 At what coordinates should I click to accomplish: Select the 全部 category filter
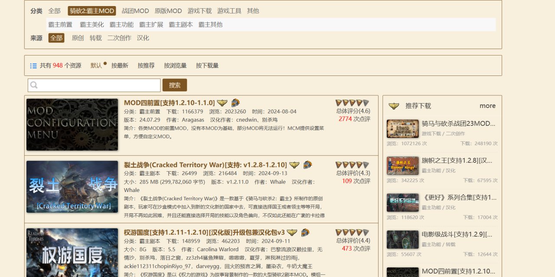[x=54, y=11]
